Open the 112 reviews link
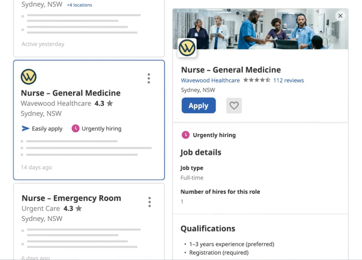 (288, 80)
